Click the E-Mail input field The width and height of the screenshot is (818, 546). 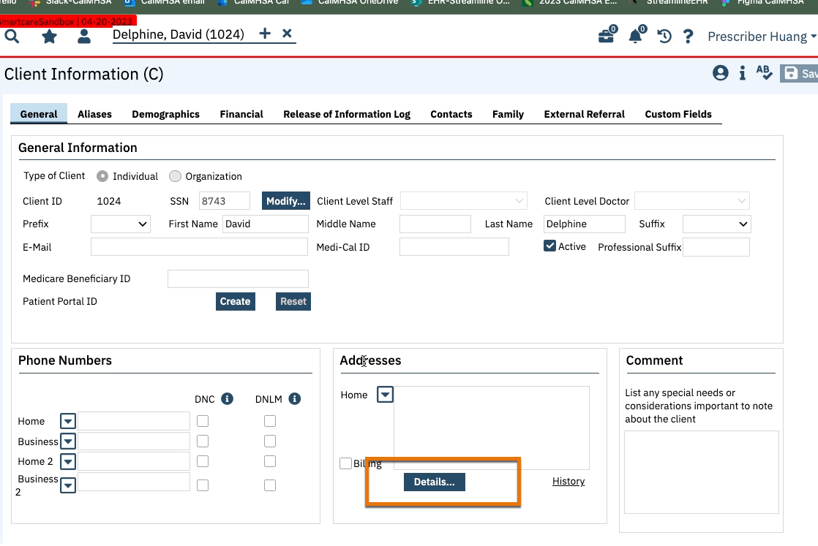click(x=199, y=247)
